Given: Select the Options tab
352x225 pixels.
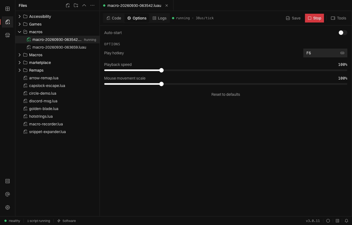Looking at the screenshot, I should tap(137, 18).
